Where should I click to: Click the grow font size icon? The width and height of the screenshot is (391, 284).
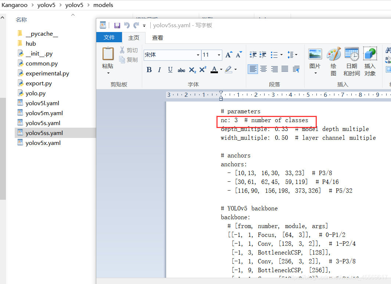coord(229,55)
